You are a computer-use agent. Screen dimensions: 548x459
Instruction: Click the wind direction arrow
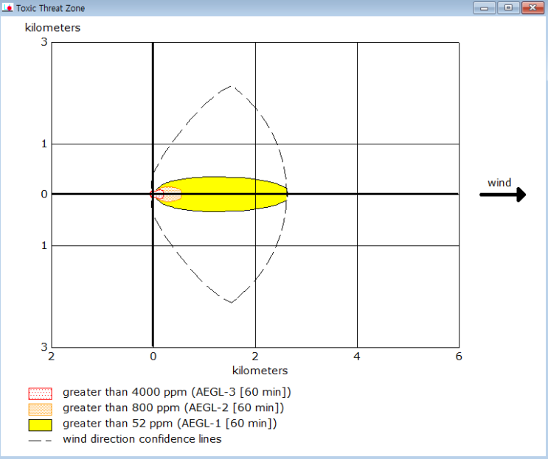(502, 195)
